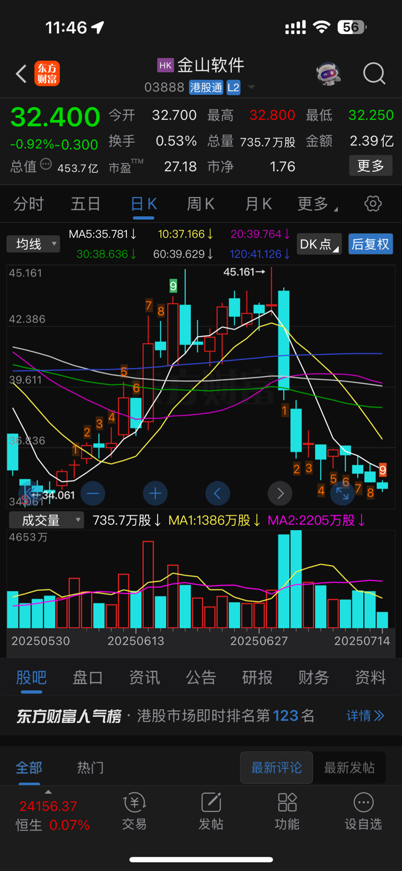Tap the green 9 marker on candlestick
402x871 pixels.
coord(173,285)
